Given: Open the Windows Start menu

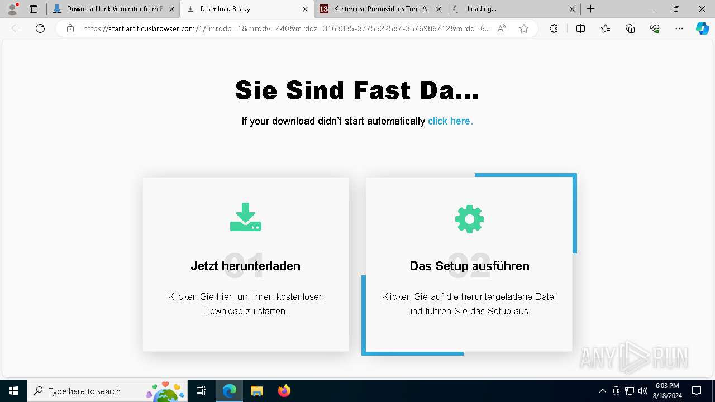Looking at the screenshot, I should point(13,391).
